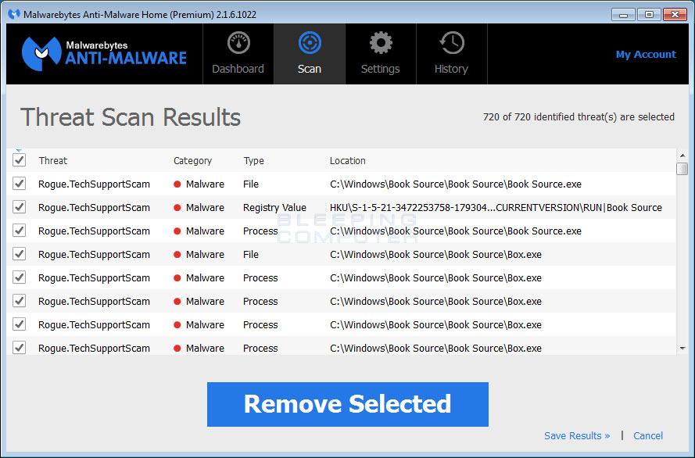This screenshot has width=695, height=458.
Task: Sort by the Threat column header
Action: [52, 160]
